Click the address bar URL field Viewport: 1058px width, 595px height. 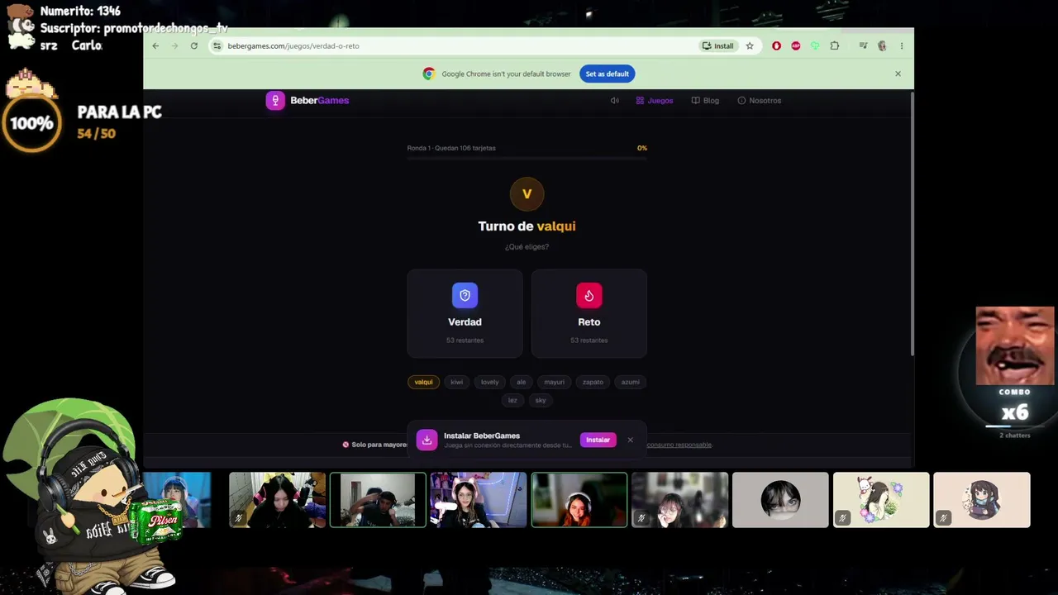[450, 46]
